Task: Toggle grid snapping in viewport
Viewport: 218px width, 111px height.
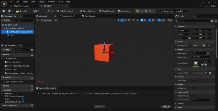Action: click(x=142, y=20)
